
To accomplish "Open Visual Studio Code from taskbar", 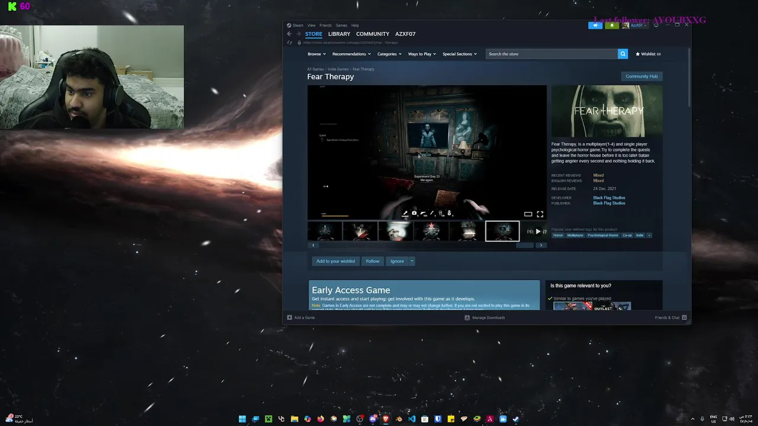I will click(x=412, y=419).
